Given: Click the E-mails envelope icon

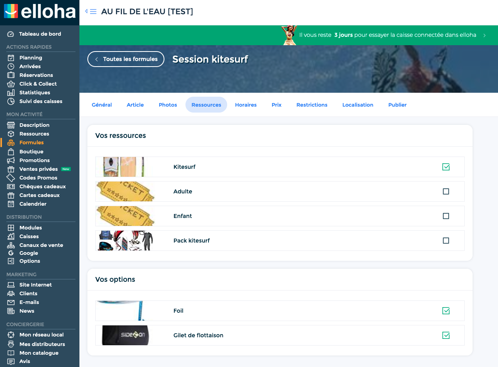Looking at the screenshot, I should 11,302.
